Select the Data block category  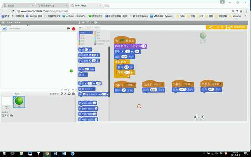click(86, 44)
